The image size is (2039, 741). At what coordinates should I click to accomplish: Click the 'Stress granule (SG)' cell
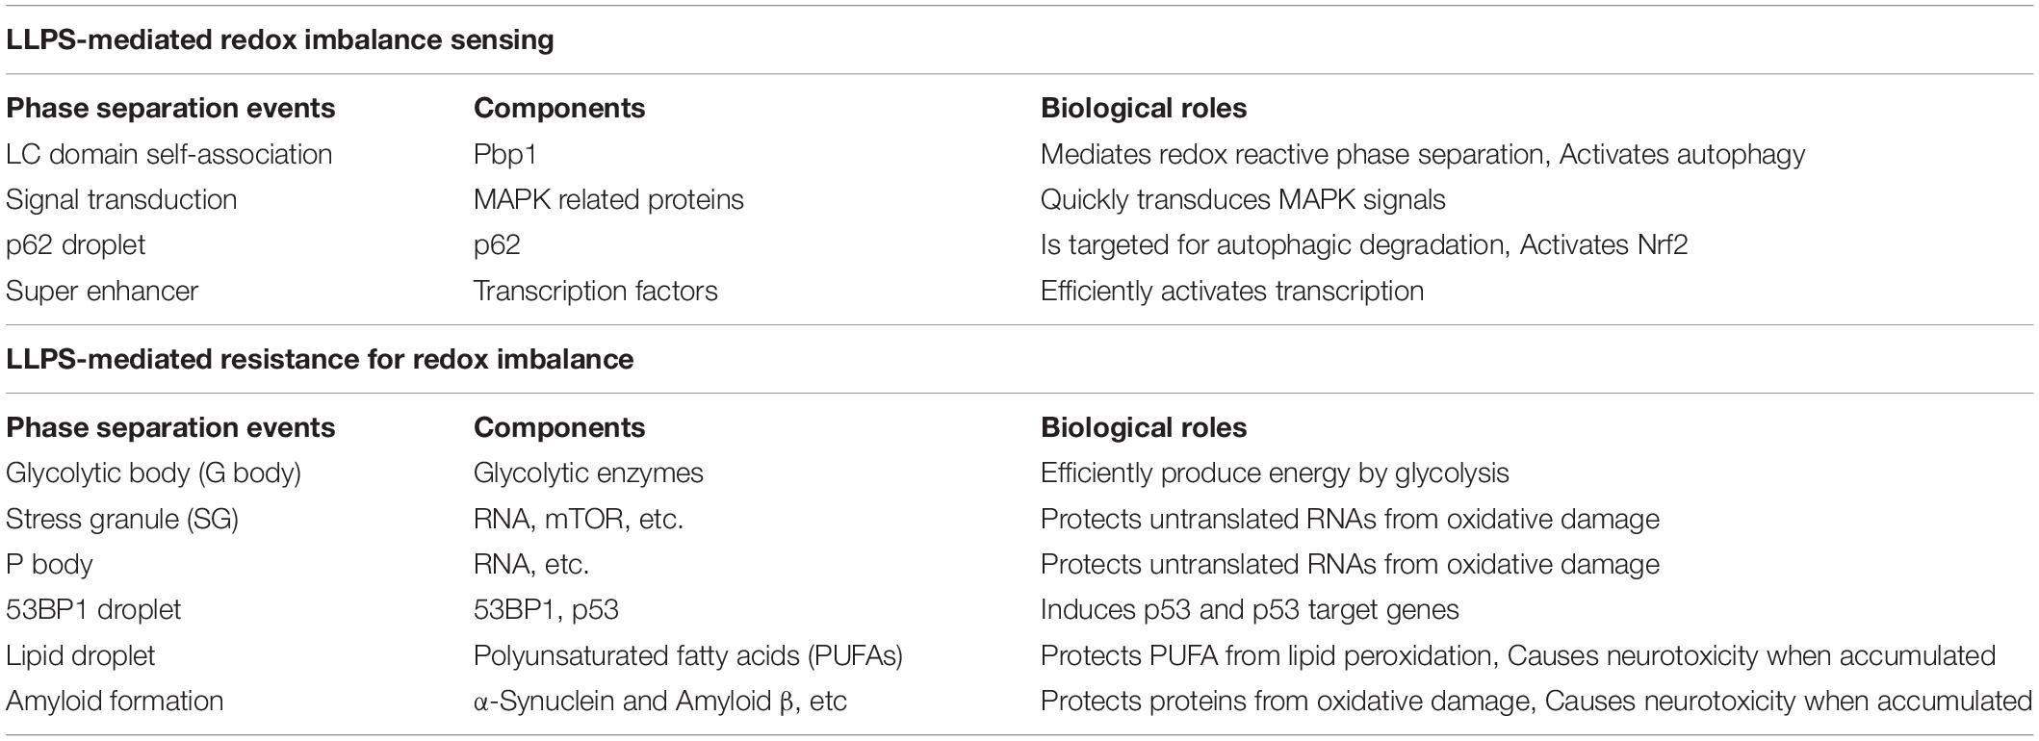[x=122, y=520]
